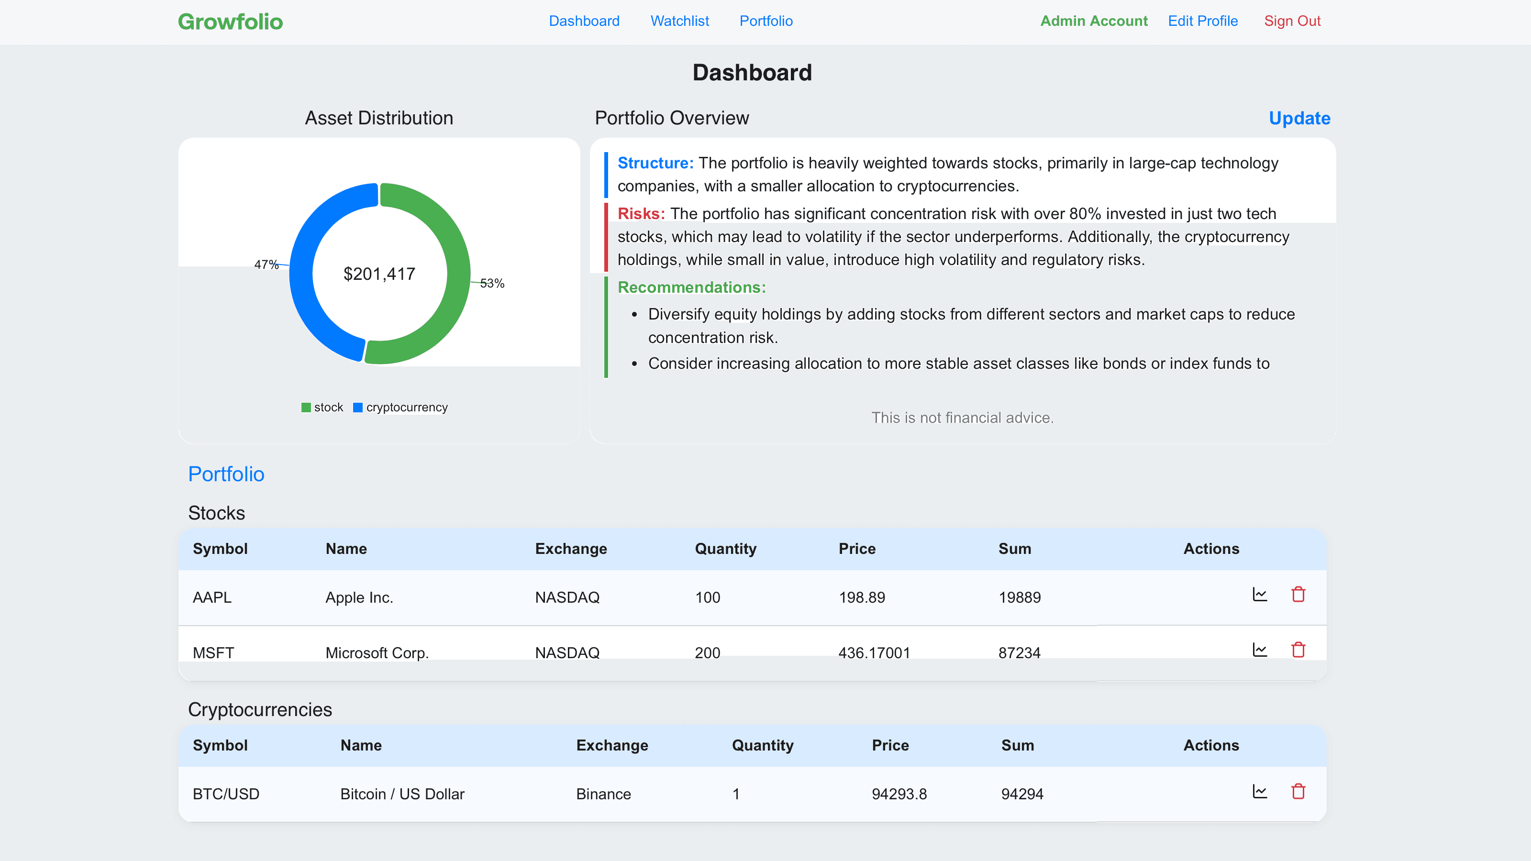Delete Bitcoin / US Dollar holding
1531x861 pixels.
[1298, 792]
